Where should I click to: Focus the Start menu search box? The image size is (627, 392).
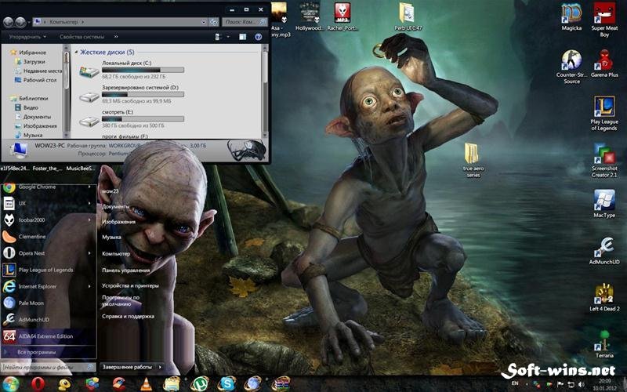[49, 367]
